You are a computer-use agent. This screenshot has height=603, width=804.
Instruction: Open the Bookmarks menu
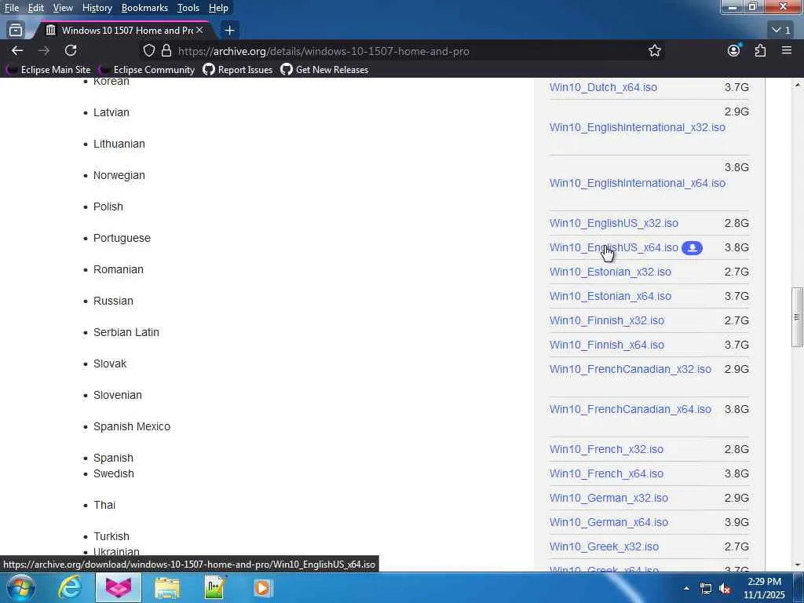[x=144, y=8]
